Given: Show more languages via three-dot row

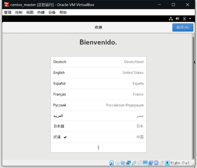Looking at the screenshot, I should (x=98, y=147).
